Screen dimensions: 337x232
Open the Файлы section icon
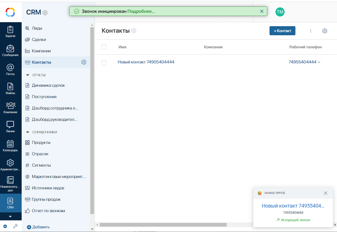[x=10, y=88]
